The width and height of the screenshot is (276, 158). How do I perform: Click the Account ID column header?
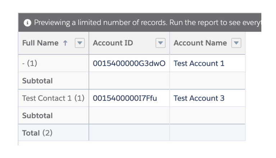113,43
